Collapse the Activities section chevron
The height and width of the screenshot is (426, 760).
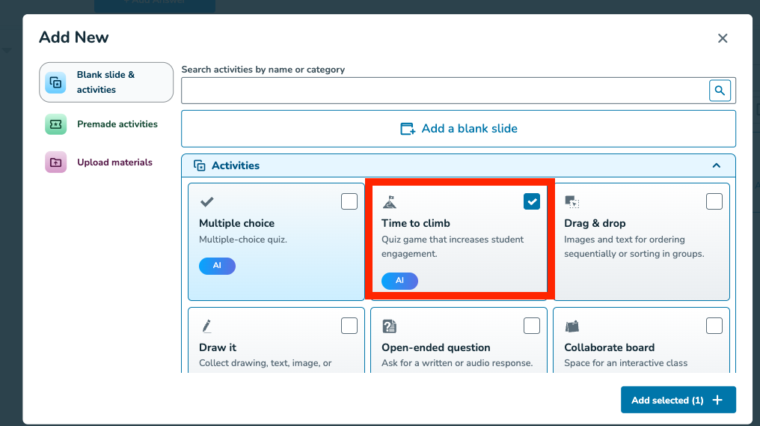click(x=717, y=165)
